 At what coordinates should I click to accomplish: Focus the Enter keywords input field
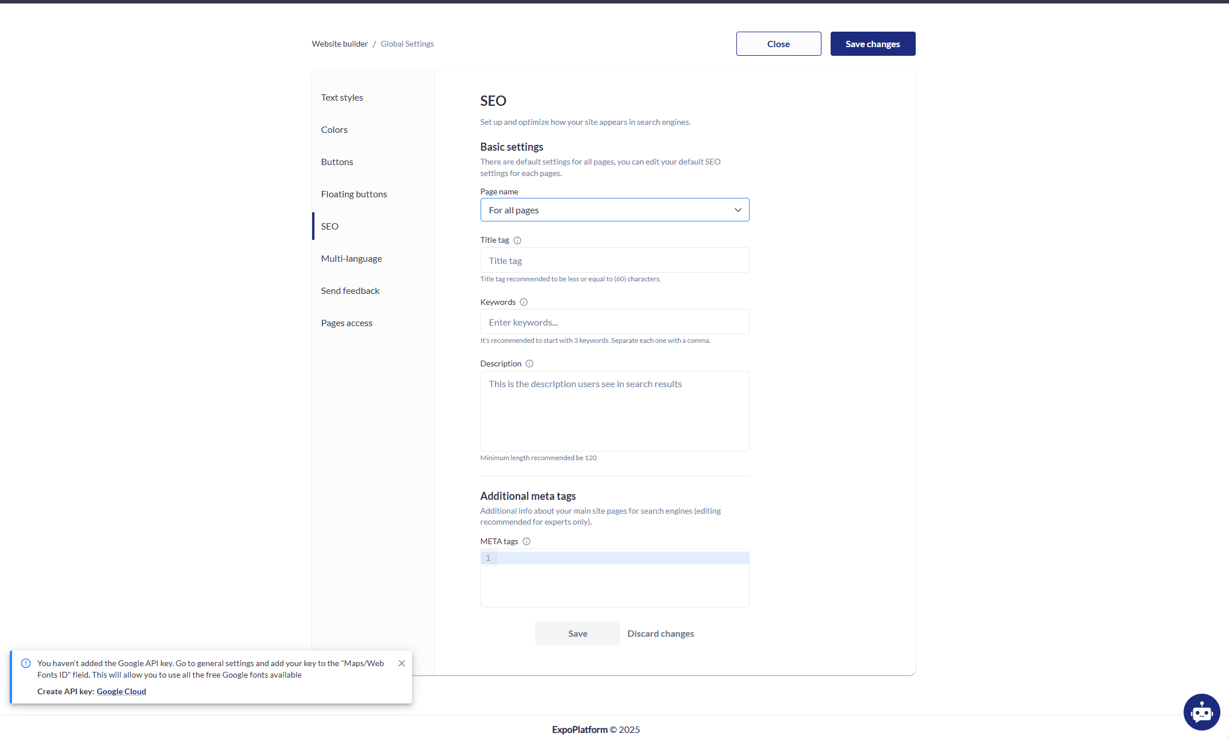(614, 322)
